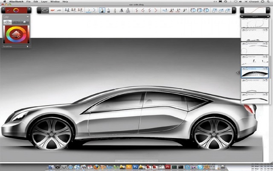Open the Window menu in the menu bar
The height and width of the screenshot is (171, 273).
[55, 2]
